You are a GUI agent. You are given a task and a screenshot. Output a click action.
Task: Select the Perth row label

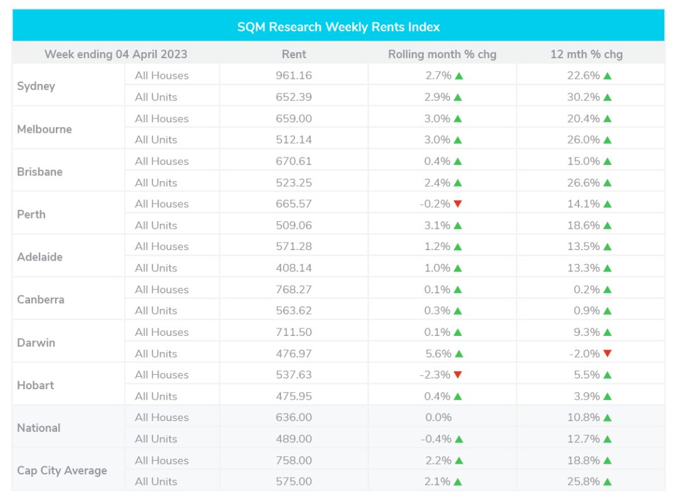click(31, 214)
